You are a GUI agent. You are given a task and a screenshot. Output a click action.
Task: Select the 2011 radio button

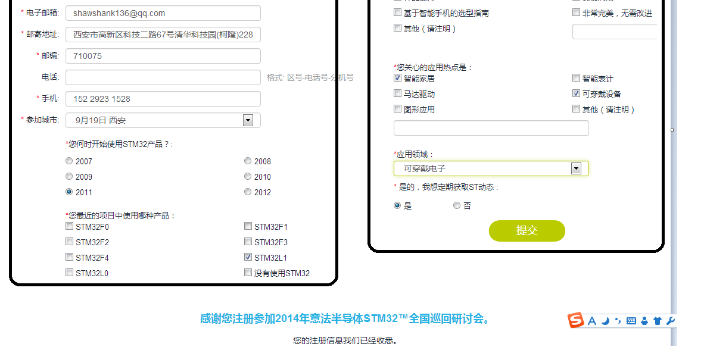(x=68, y=192)
